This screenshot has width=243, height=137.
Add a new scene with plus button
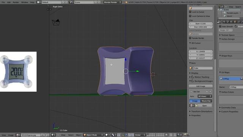point(96,2)
